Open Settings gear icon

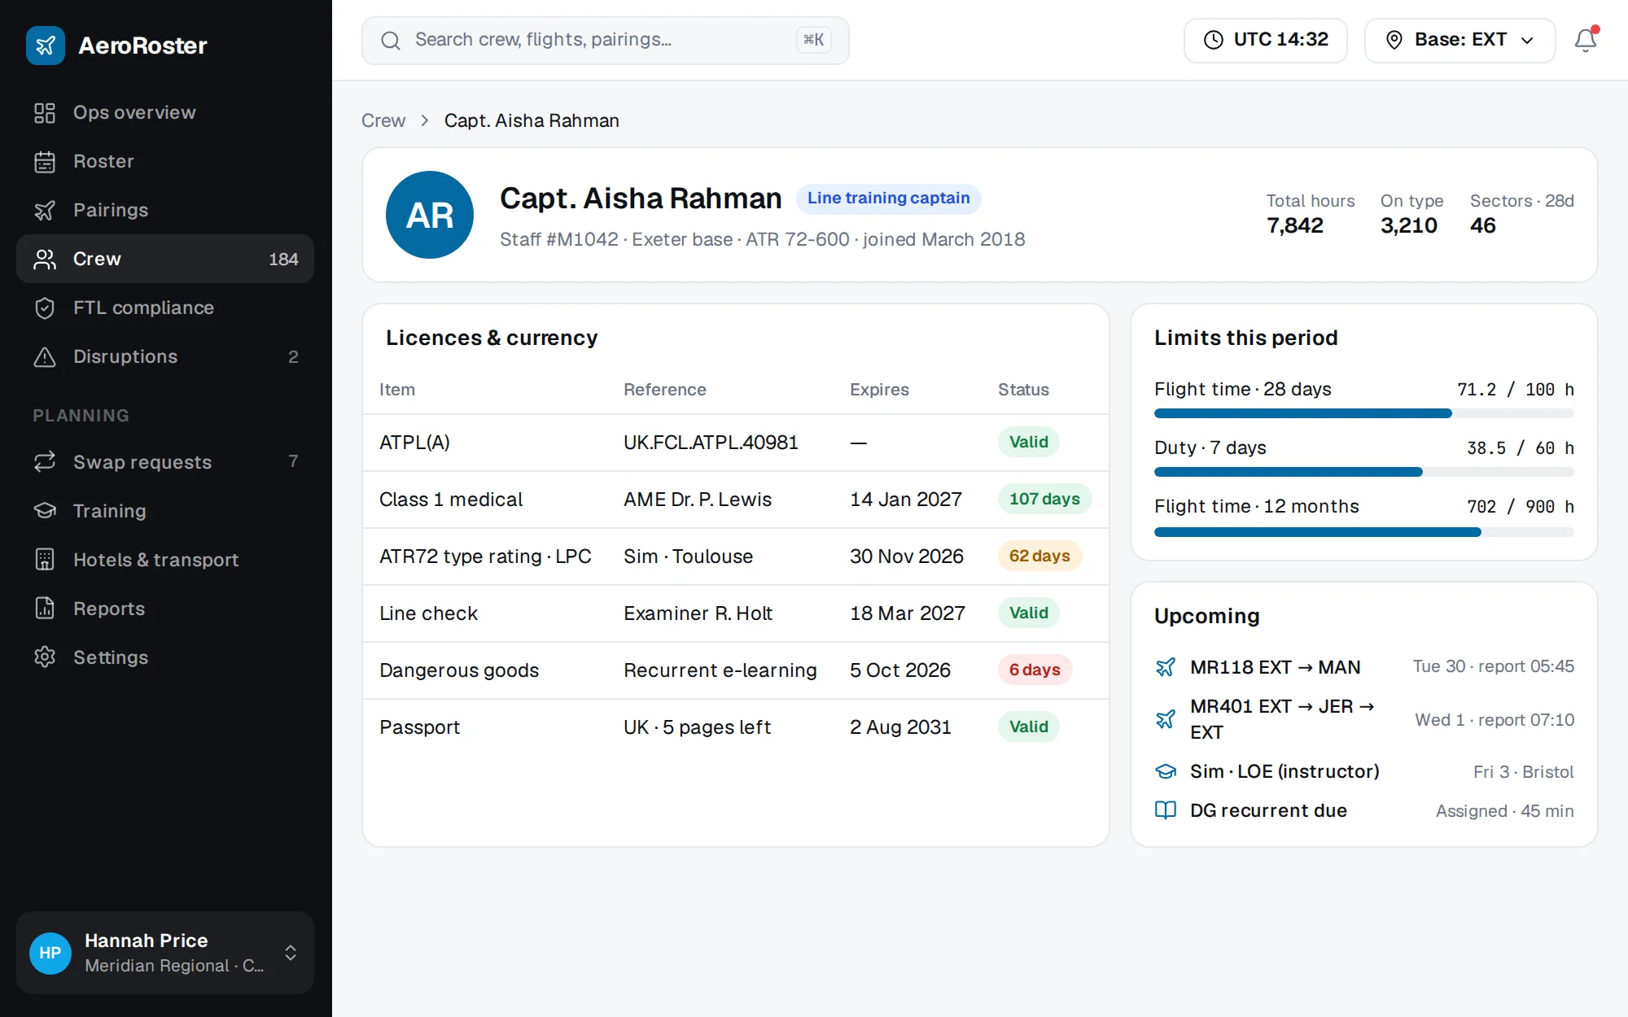[45, 657]
